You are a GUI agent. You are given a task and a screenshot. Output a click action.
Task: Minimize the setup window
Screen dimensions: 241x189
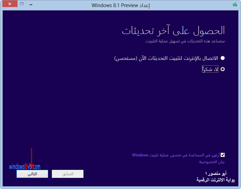click(x=31, y=4)
